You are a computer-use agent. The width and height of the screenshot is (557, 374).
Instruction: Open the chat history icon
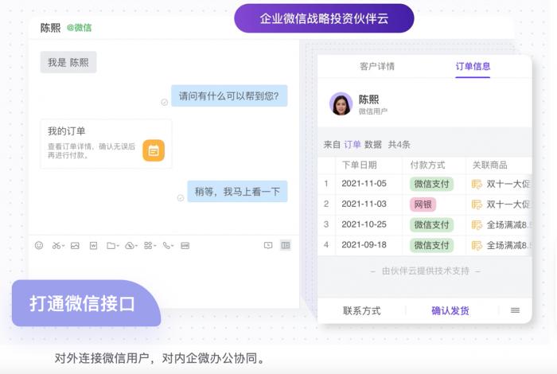point(268,245)
